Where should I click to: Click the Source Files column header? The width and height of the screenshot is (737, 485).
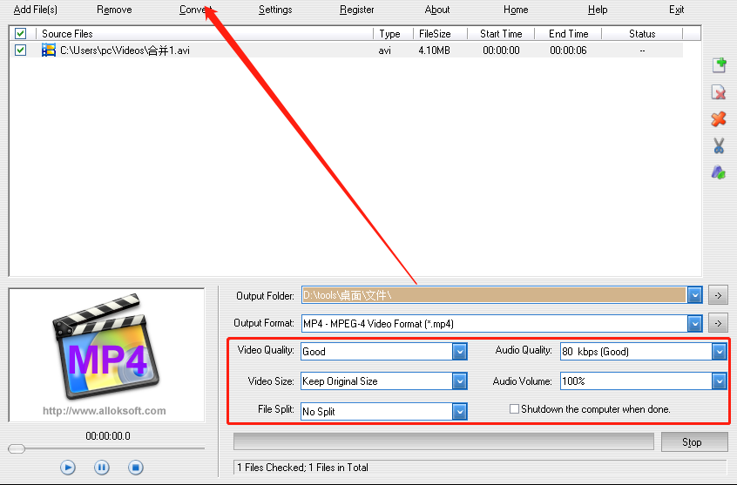click(x=205, y=33)
